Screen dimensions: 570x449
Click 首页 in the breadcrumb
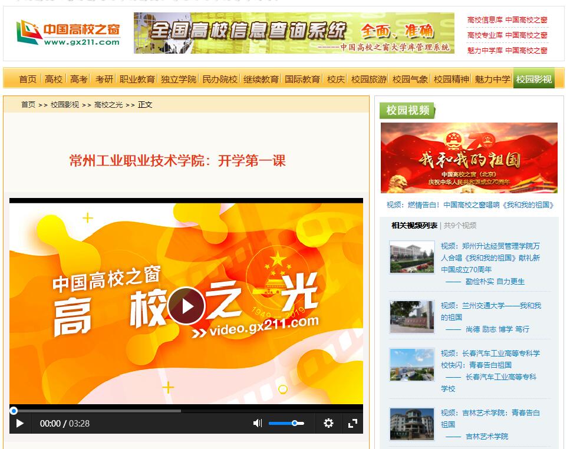tap(28, 105)
